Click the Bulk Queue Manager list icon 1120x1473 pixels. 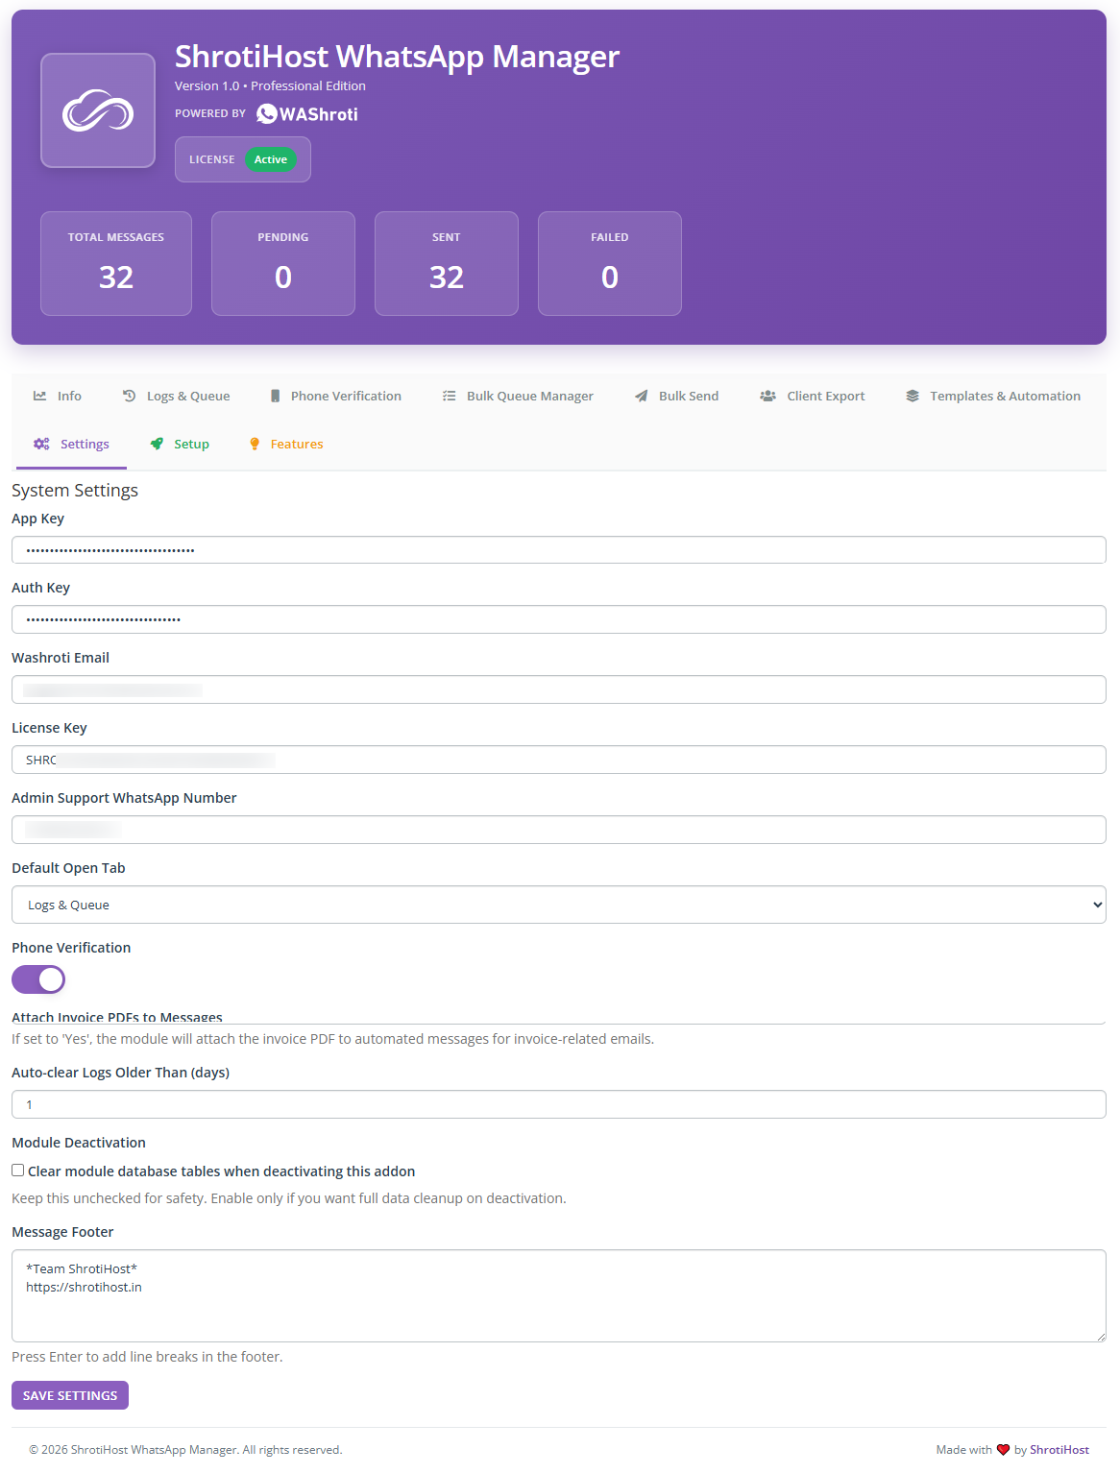(x=449, y=395)
